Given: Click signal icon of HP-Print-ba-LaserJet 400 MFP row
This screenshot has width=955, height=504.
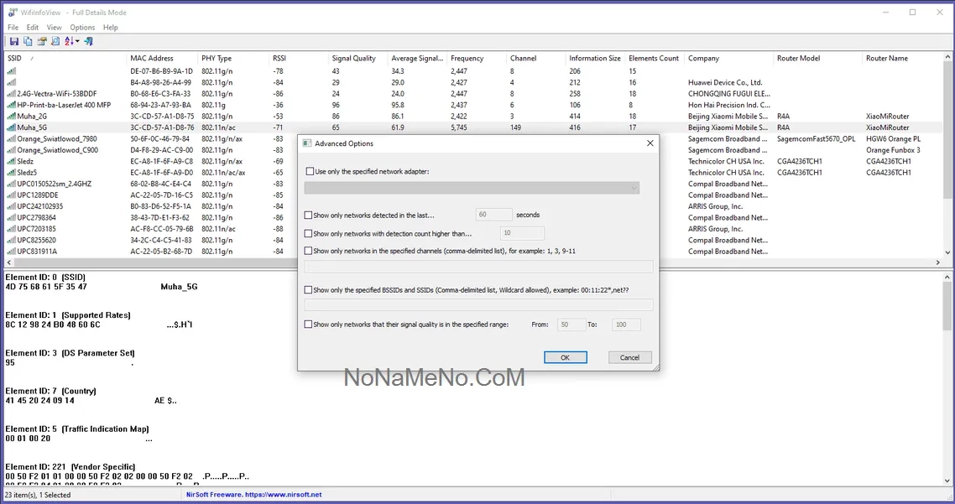Looking at the screenshot, I should tap(12, 106).
